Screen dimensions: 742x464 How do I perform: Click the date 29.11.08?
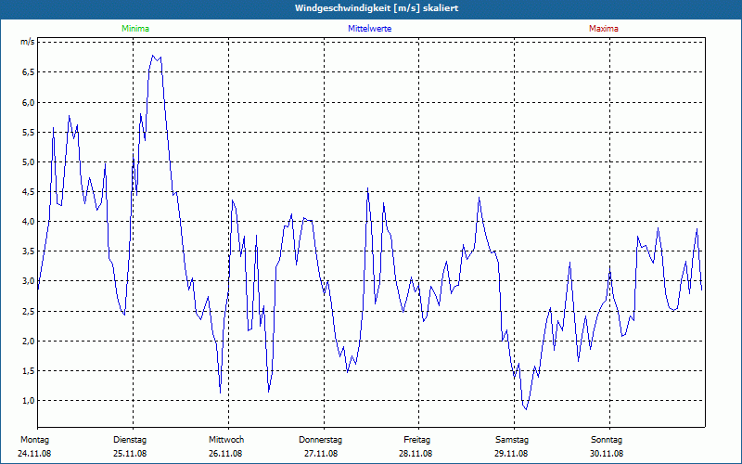tap(511, 454)
